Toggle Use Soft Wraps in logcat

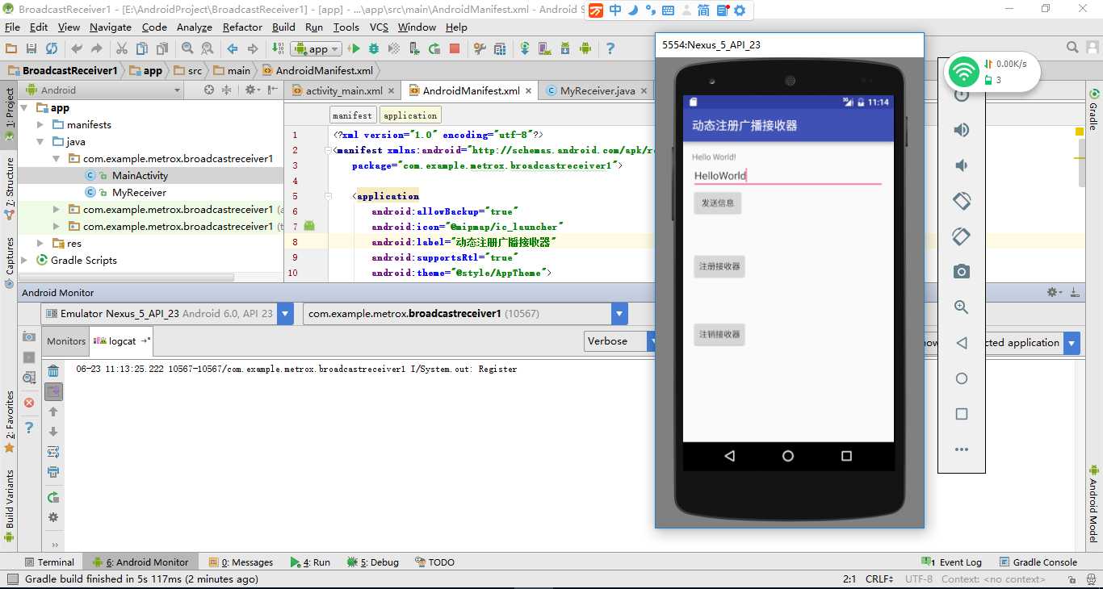53,452
